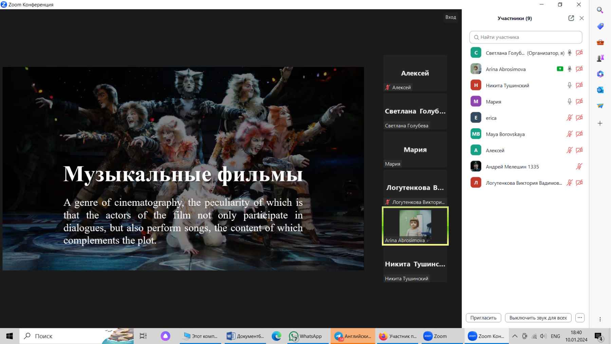Click the 'Пригласить' button
611x344 pixels.
[483, 318]
